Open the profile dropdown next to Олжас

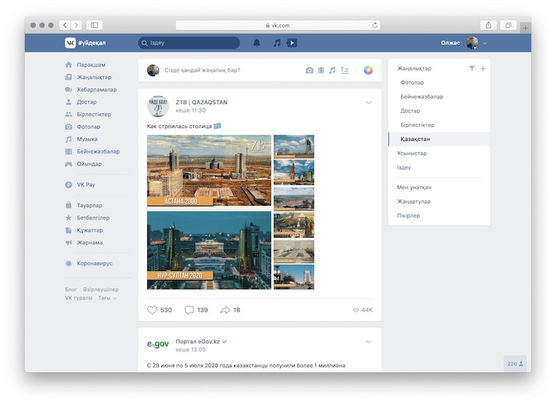[x=485, y=43]
